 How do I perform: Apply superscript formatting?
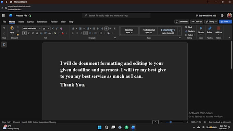45,33
